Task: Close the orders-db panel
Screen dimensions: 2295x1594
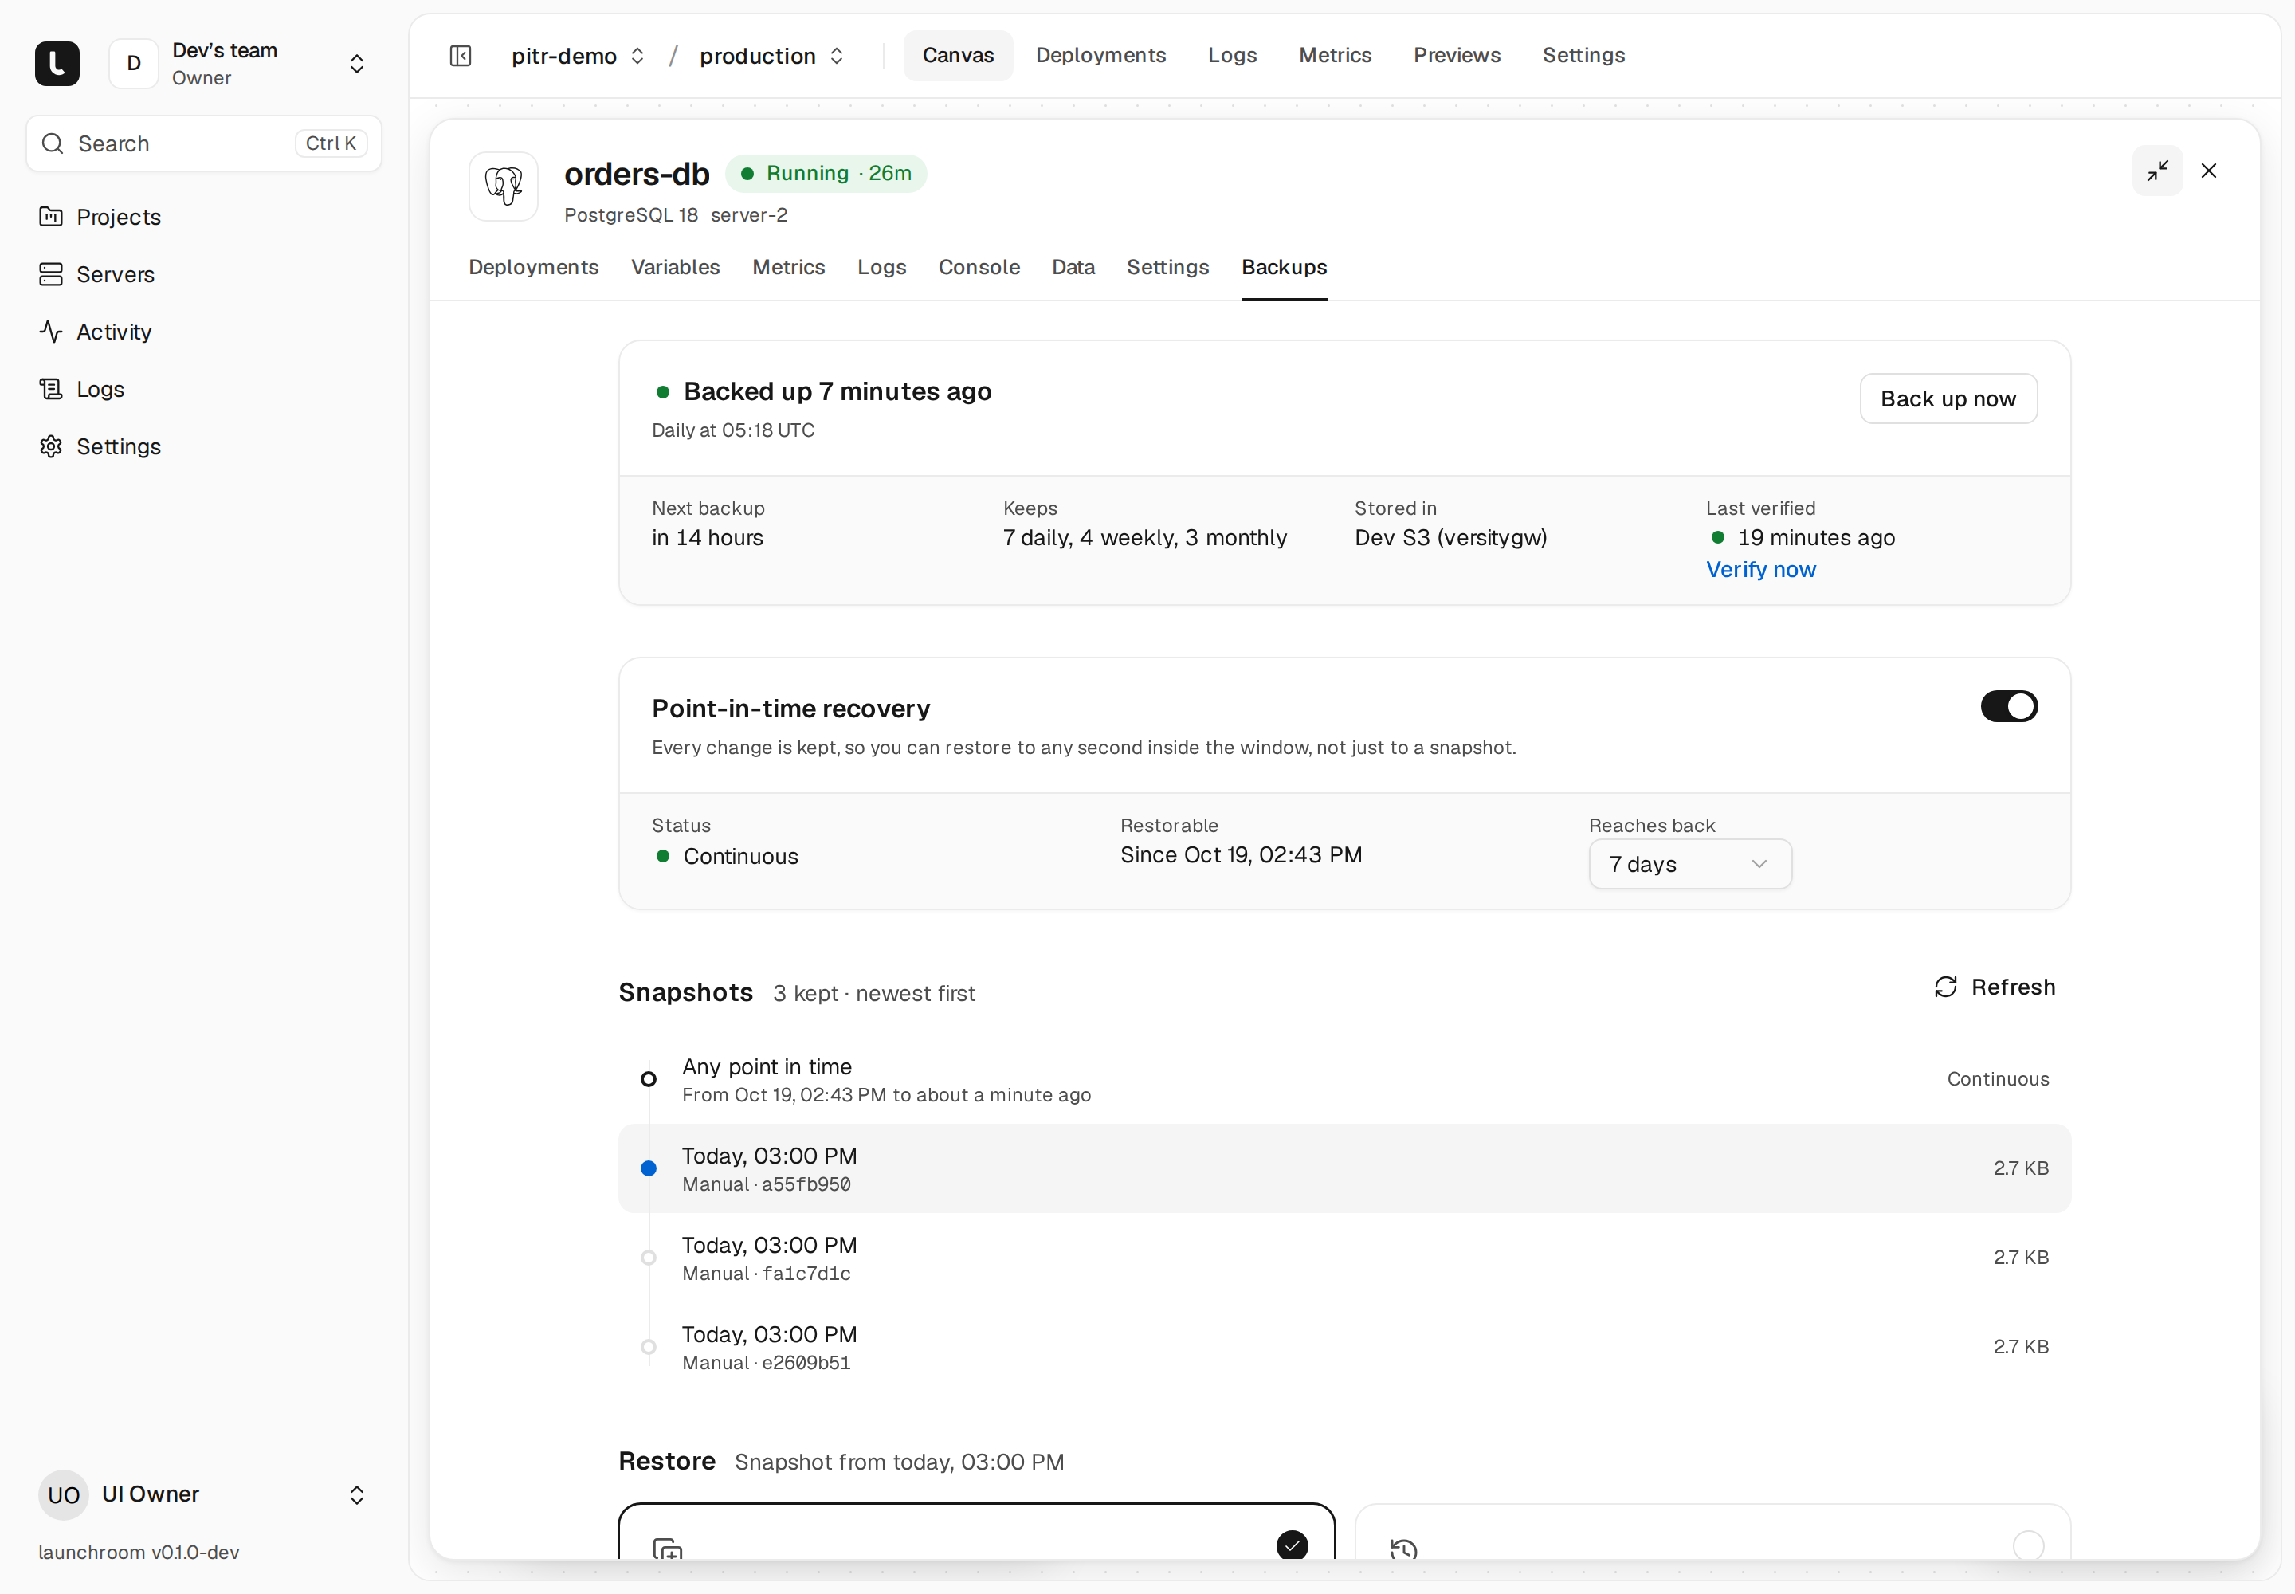Action: (x=2209, y=171)
